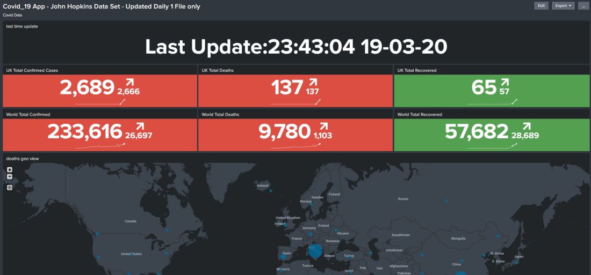Click the World Total Confirmed value 233,616

click(x=84, y=132)
